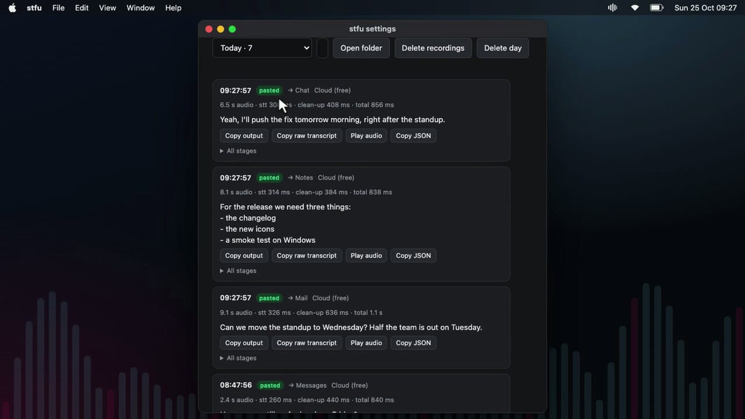Copy output of the Mail entry
This screenshot has height=419, width=745.
pyautogui.click(x=244, y=343)
